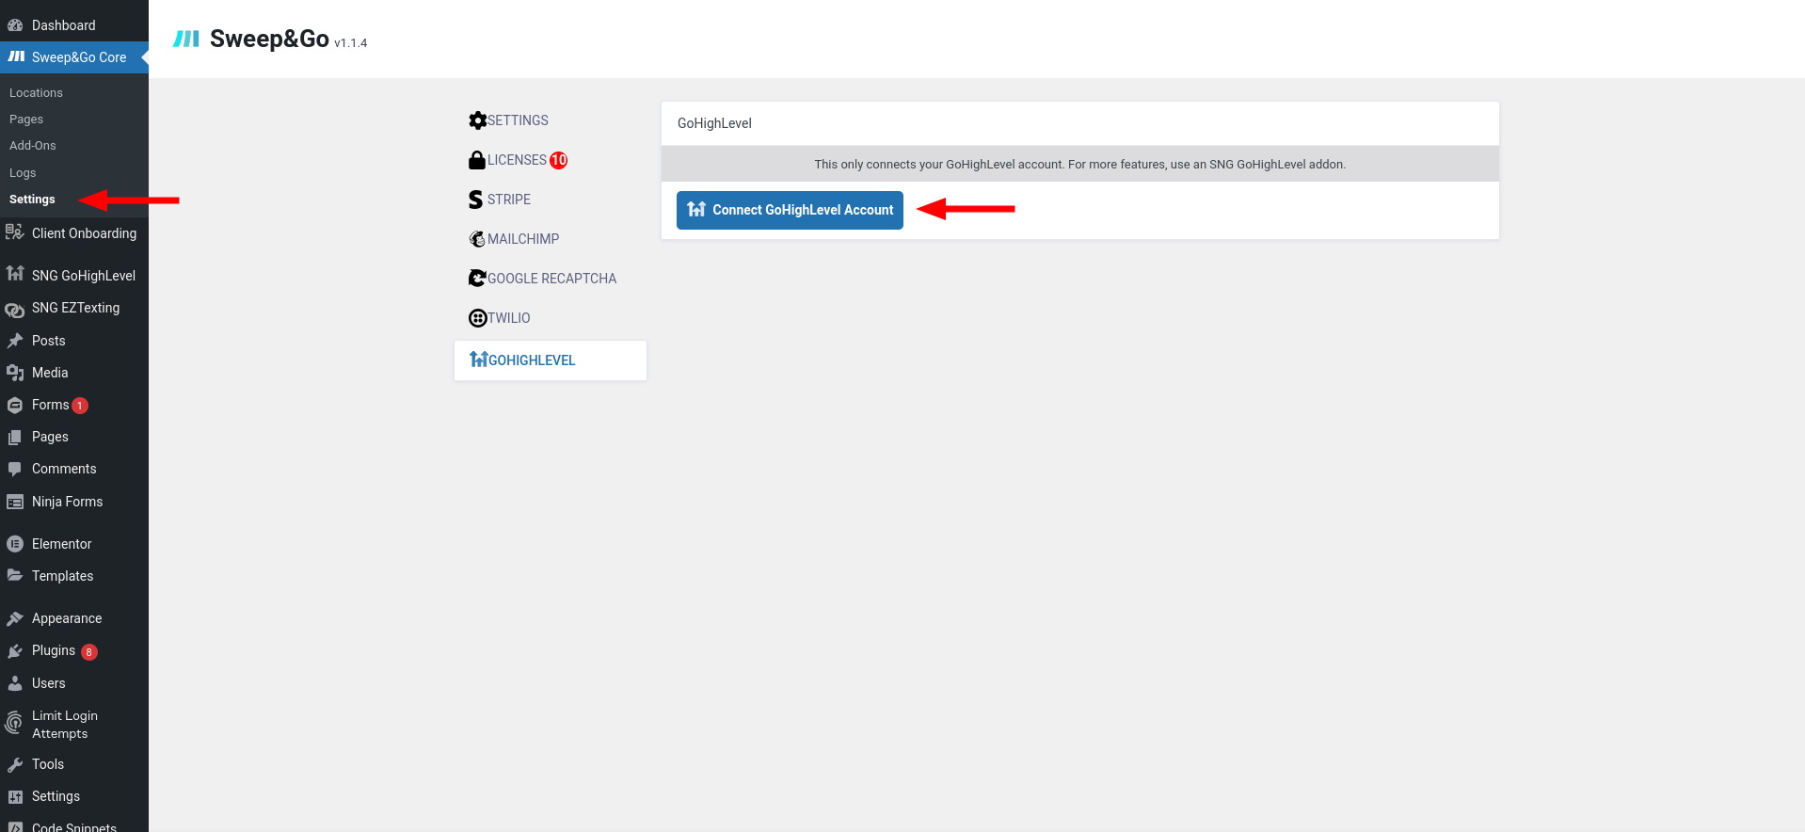Click the red 10 badge on LICENSES

click(559, 160)
